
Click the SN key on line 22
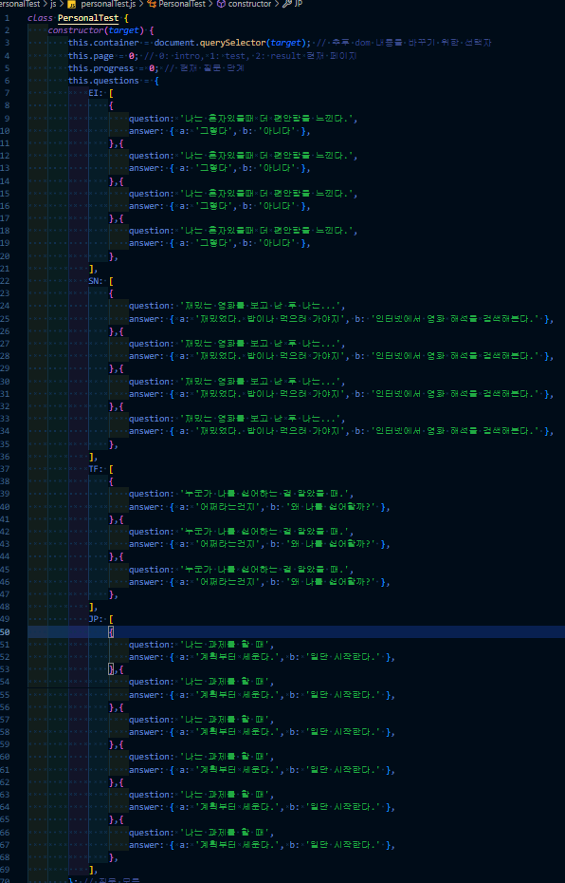pyautogui.click(x=94, y=280)
